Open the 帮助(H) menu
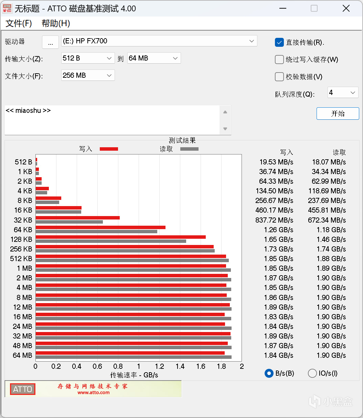This screenshot has height=418, width=363. 56,23
